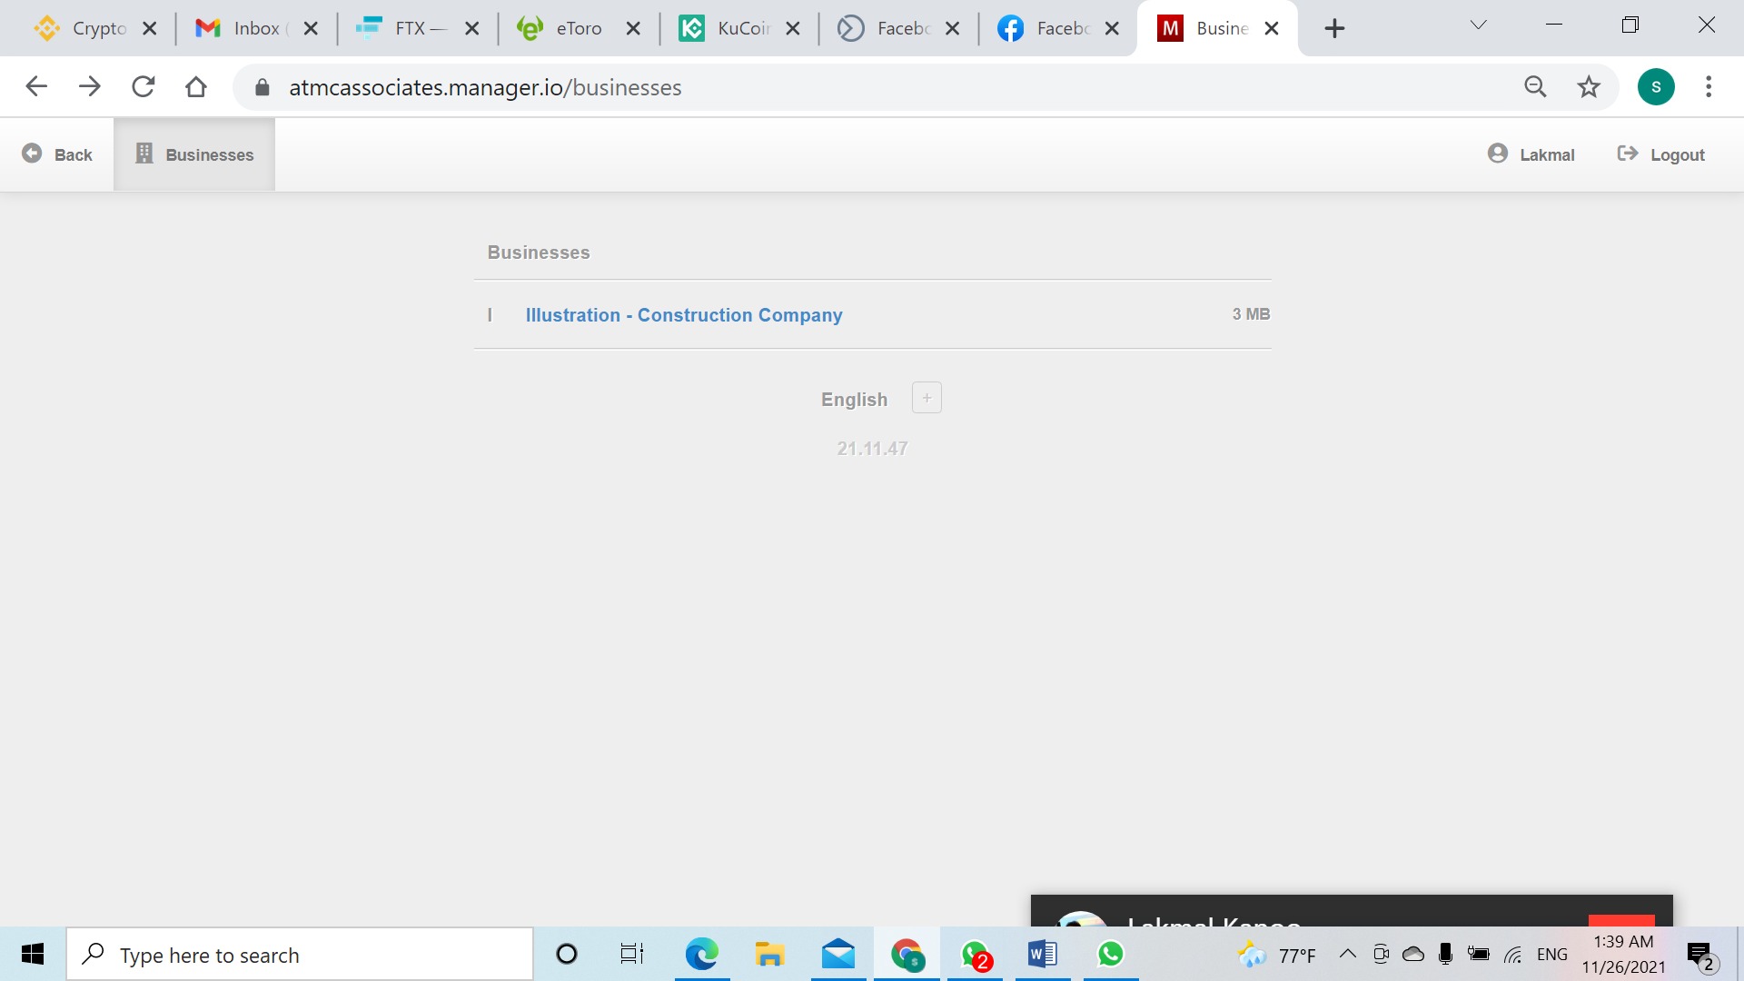Open a new browser tab
Screen dimensions: 1744x981
click(x=1334, y=28)
